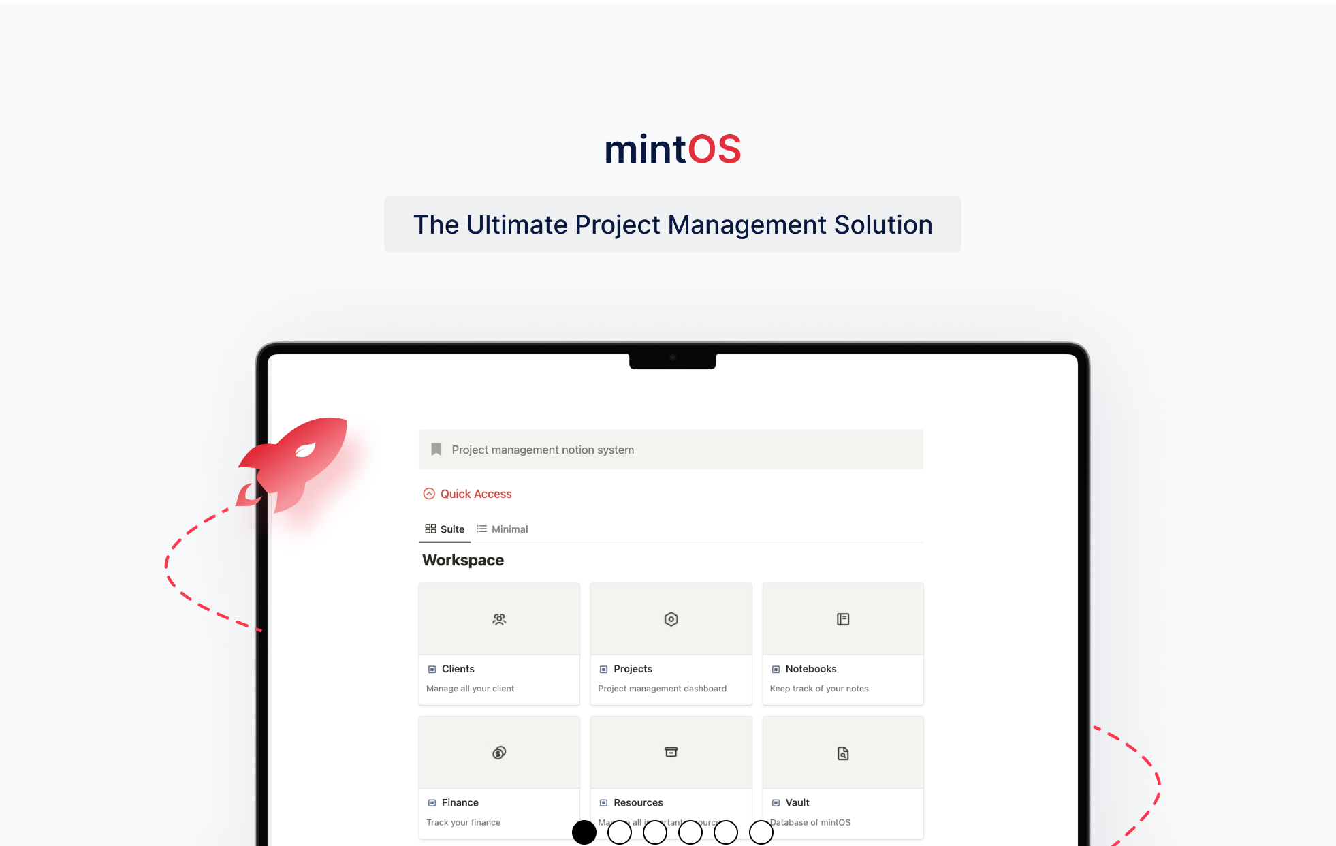This screenshot has height=846, width=1336.
Task: Switch to the Minimal tab
Action: (510, 529)
